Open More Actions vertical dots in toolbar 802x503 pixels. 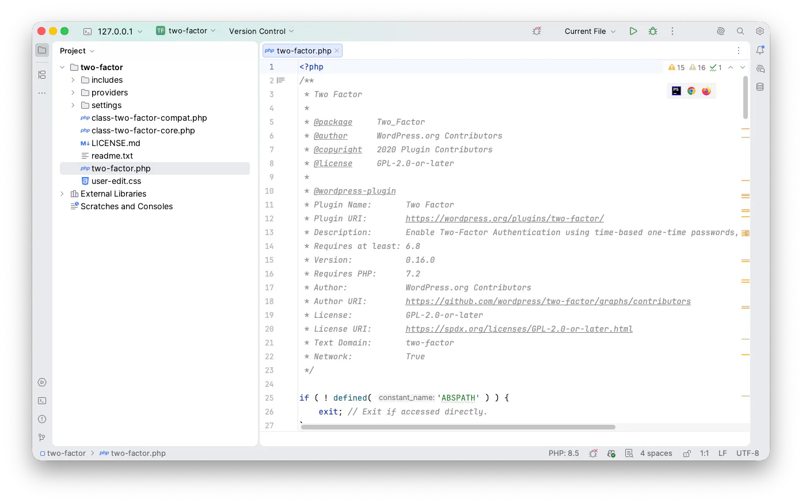672,31
